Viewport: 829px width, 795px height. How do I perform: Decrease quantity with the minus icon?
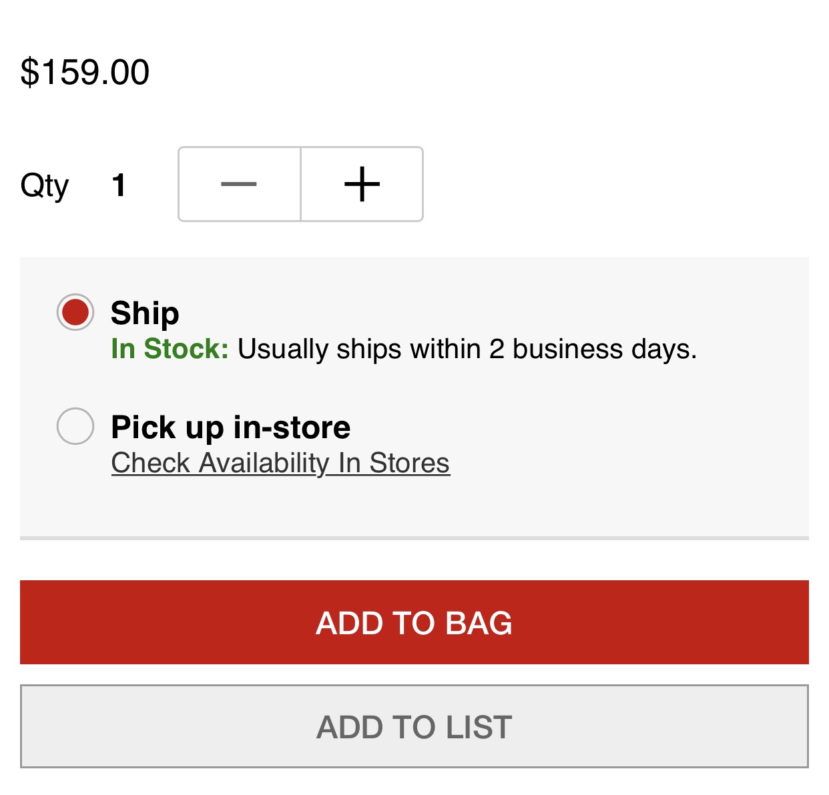[239, 184]
